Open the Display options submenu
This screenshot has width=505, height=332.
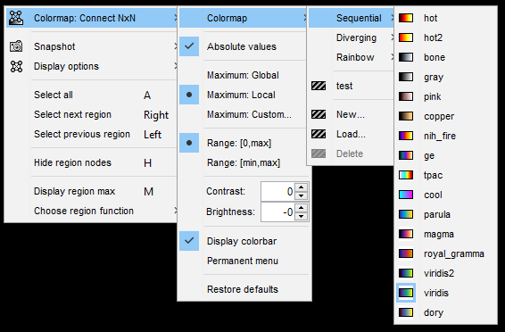[x=92, y=66]
